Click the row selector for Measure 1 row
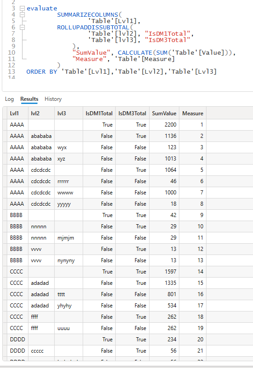The image size is (253, 368). pos(5,125)
